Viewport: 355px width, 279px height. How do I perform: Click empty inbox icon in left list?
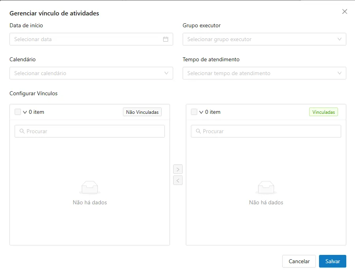click(x=90, y=188)
